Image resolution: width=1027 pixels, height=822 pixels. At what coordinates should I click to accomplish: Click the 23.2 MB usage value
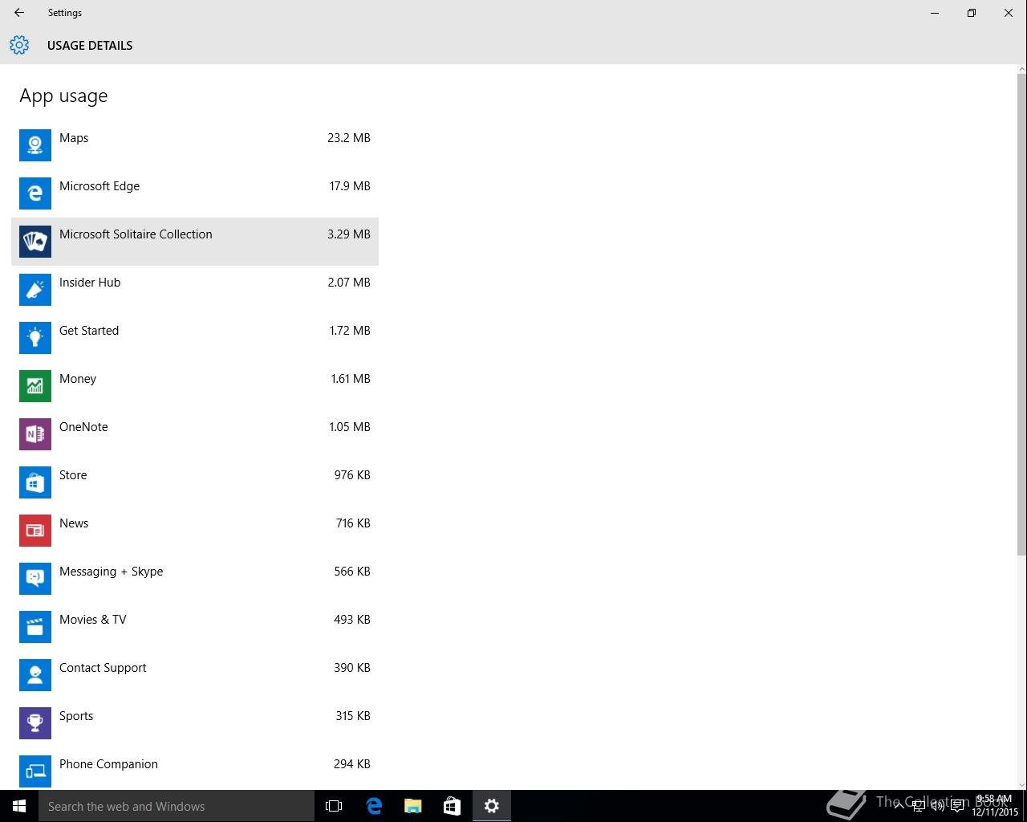pos(349,138)
